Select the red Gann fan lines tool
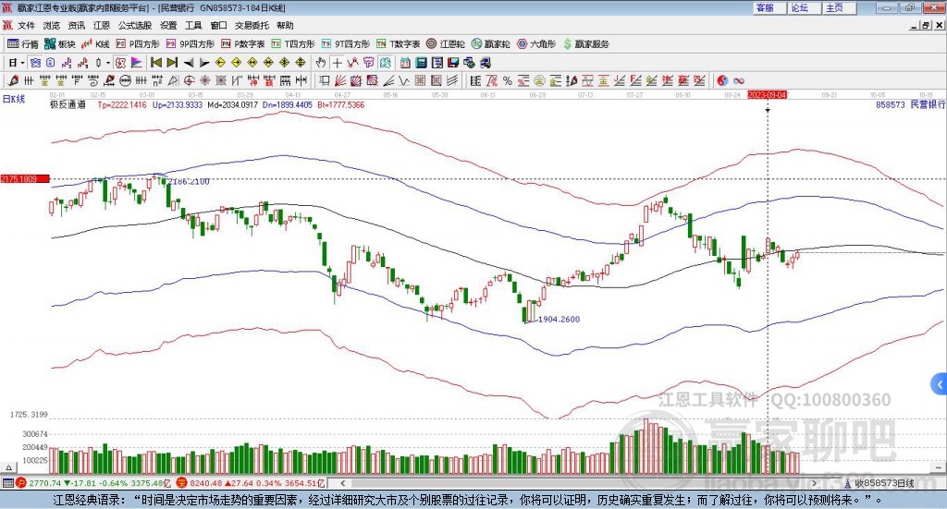 pyautogui.click(x=340, y=80)
